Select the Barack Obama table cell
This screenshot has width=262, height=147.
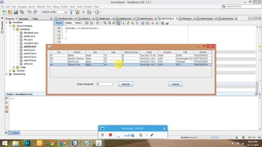[77, 58]
